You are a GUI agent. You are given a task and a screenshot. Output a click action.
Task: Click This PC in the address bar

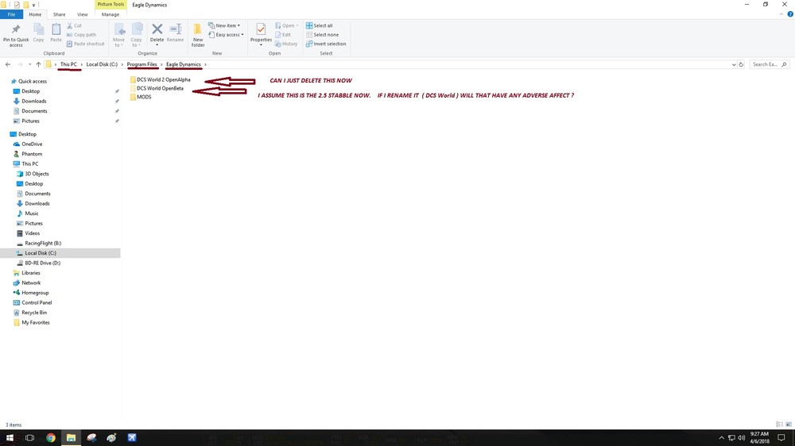click(68, 64)
